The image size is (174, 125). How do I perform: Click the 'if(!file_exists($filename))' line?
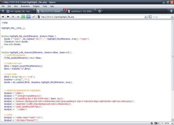pos(23,58)
